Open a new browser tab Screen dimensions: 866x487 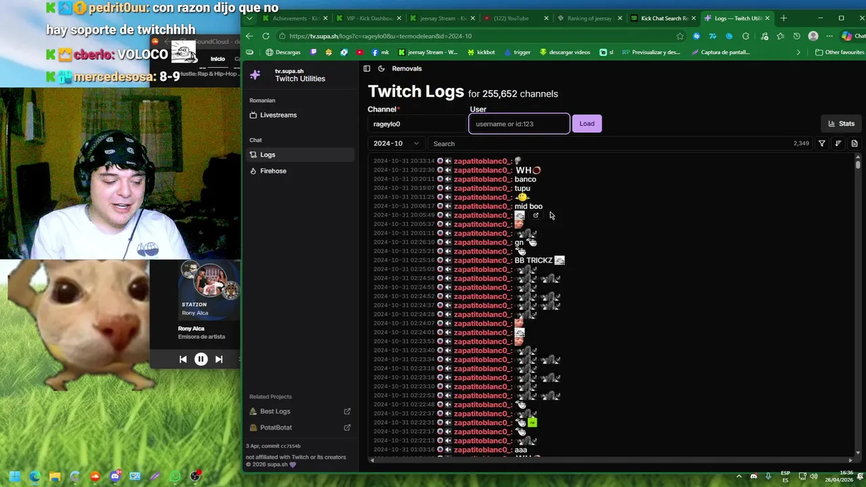point(783,18)
